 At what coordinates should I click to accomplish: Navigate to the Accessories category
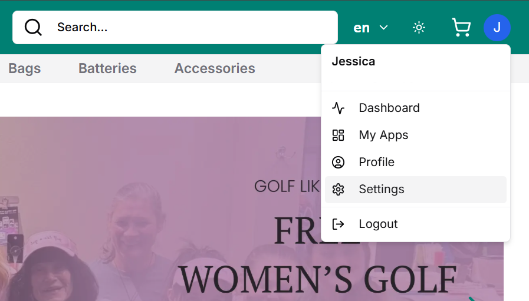coord(215,68)
